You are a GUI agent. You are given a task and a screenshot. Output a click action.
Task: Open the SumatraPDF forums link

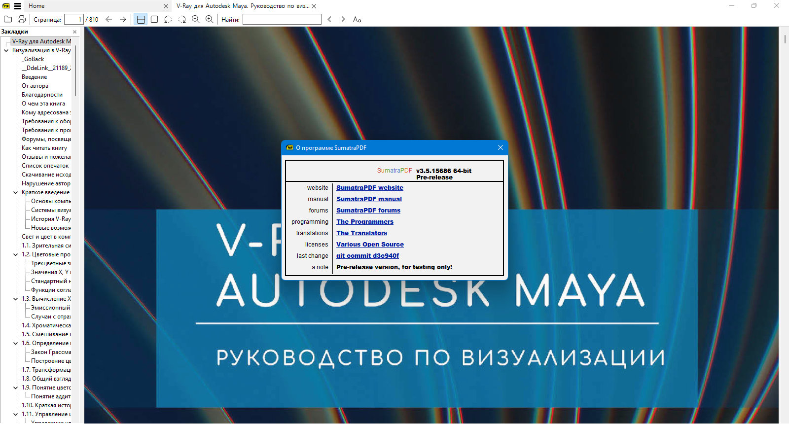point(368,211)
